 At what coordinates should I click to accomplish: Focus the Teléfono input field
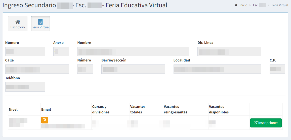(25, 87)
